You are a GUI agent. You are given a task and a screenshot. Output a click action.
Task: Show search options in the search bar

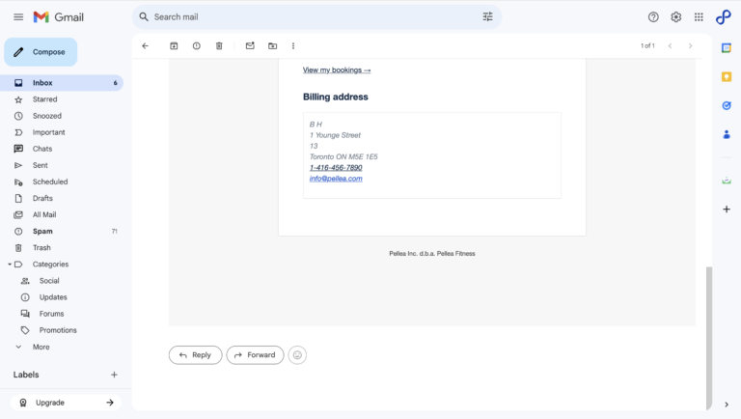click(x=487, y=17)
